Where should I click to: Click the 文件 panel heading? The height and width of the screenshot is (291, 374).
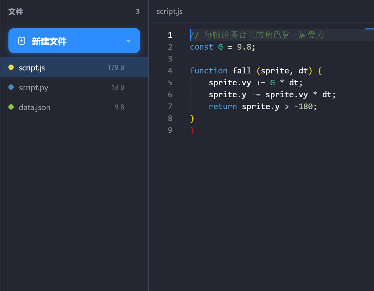pyautogui.click(x=16, y=12)
